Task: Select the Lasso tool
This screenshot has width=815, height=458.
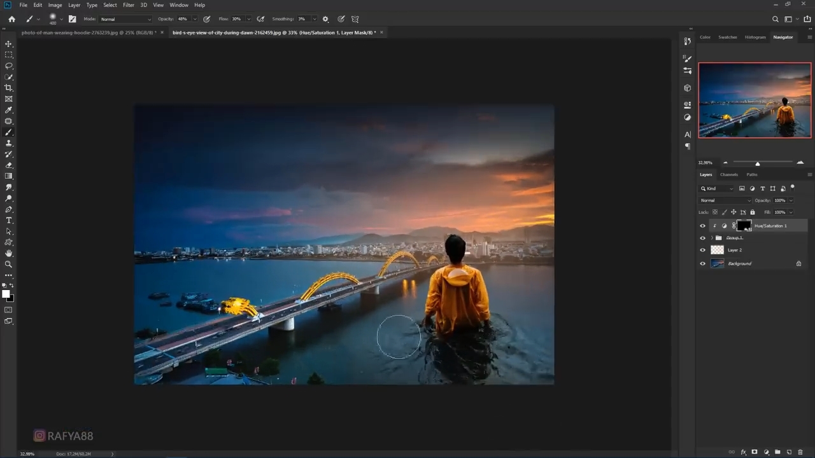Action: [9, 66]
